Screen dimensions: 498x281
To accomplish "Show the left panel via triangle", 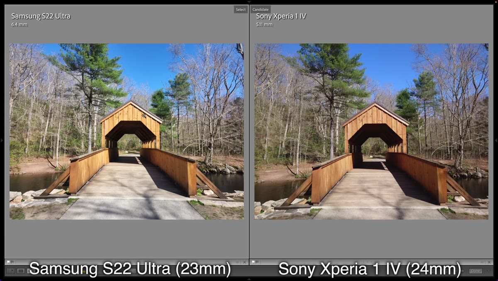I will pyautogui.click(x=2, y=140).
